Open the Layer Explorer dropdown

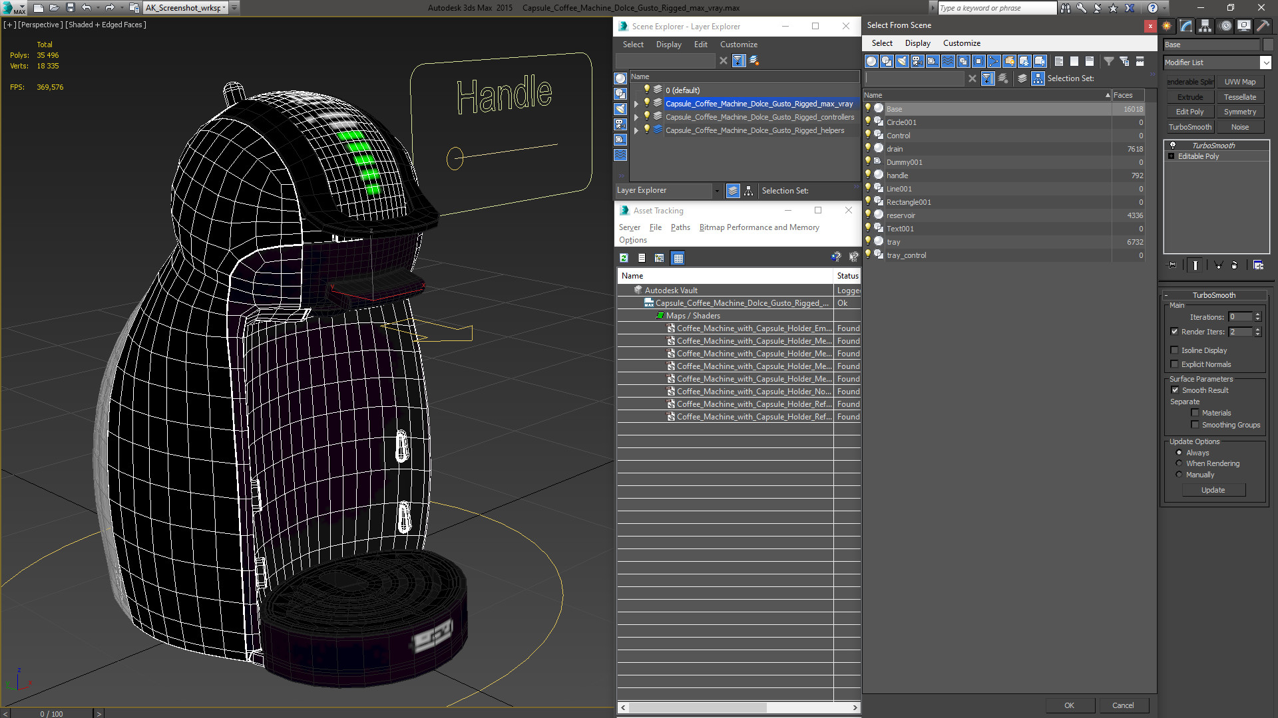716,191
